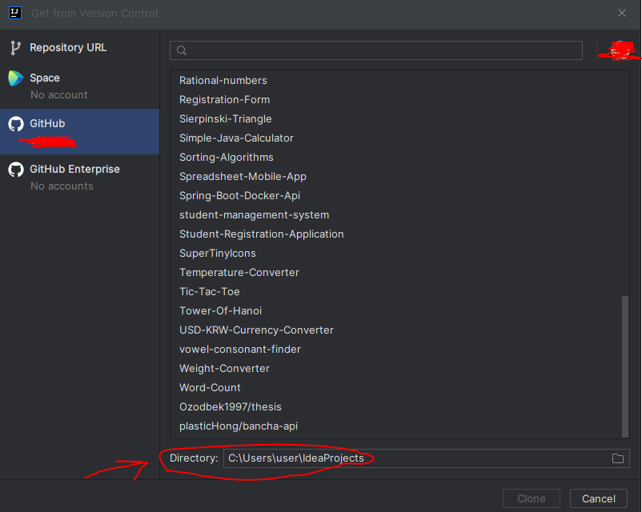Select the USD-KRW-Currency-Converter repository
Screen dimensions: 642x512
point(399,330)
